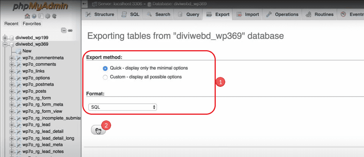The height and width of the screenshot is (157, 364).
Task: Select Quick export method radio button
Action: click(105, 68)
